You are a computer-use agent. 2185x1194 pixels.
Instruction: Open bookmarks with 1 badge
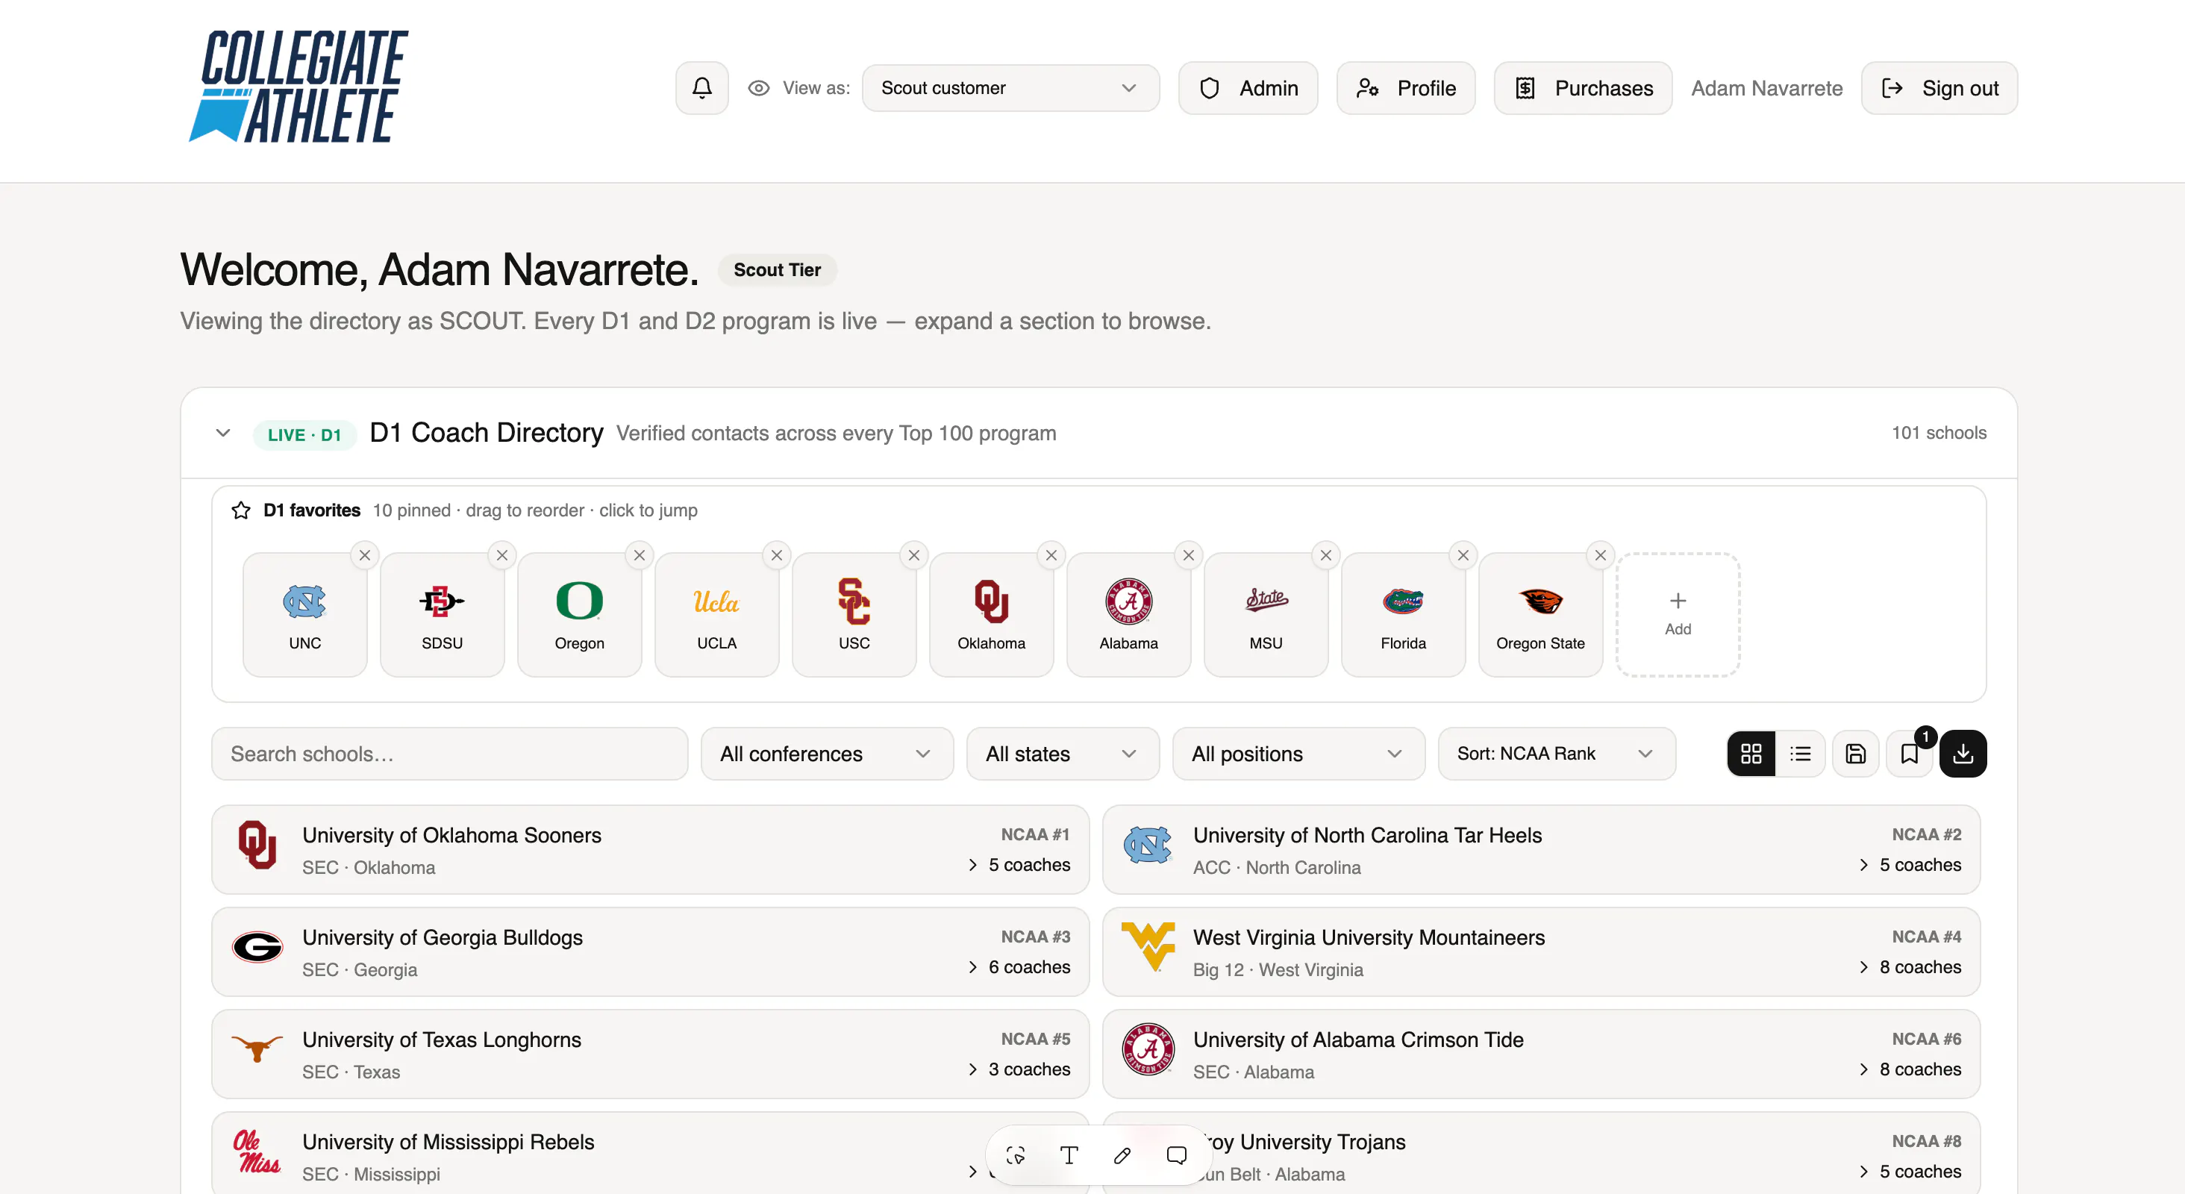1910,754
